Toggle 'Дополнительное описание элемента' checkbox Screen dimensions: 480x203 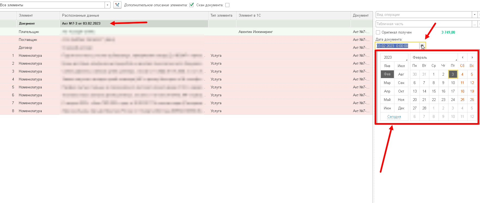click(192, 5)
